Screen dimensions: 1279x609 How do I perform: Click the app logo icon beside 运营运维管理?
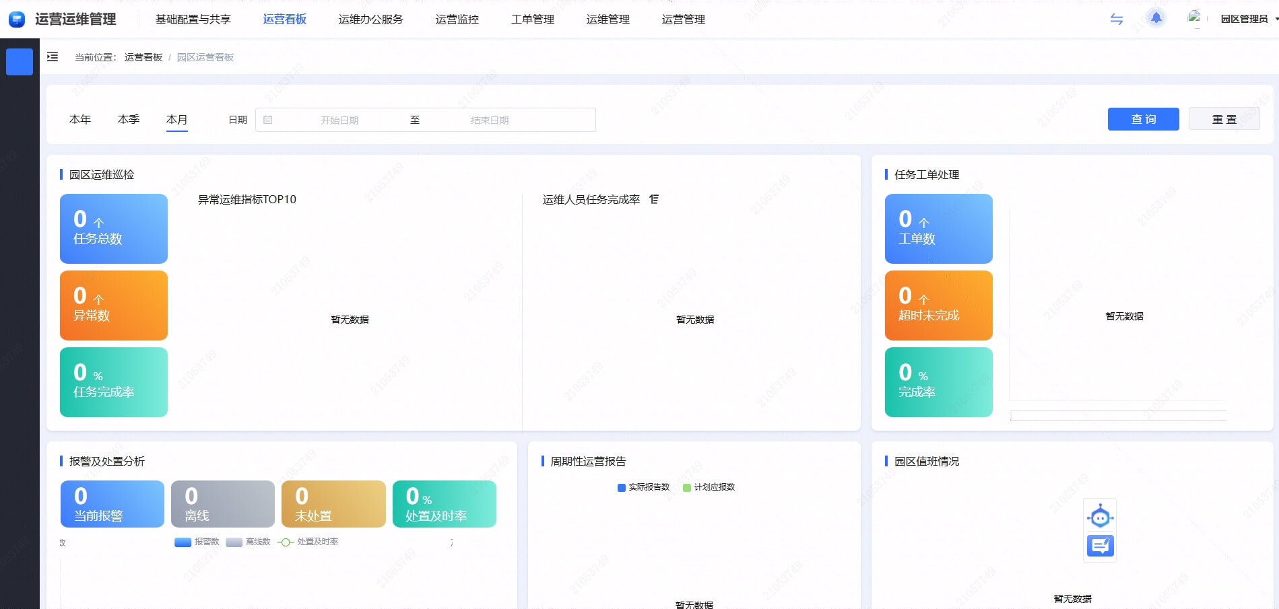pyautogui.click(x=17, y=20)
